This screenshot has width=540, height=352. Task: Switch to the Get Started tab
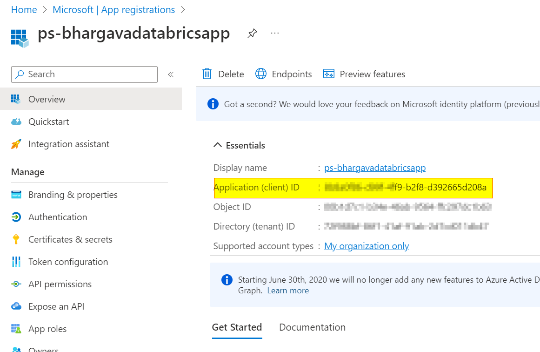tap(237, 327)
